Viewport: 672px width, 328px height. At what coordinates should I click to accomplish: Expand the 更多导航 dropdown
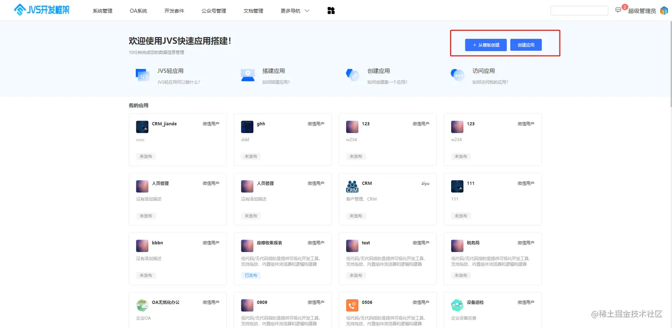pyautogui.click(x=295, y=11)
